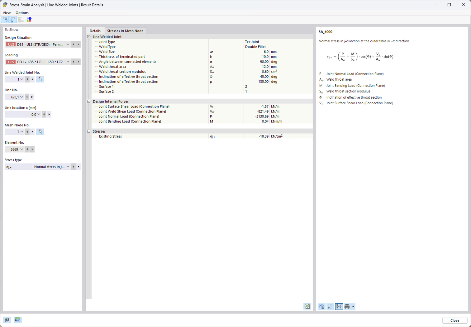471x327 pixels.
Task: Click the Weld throat section modulus row
Action: tap(202, 72)
